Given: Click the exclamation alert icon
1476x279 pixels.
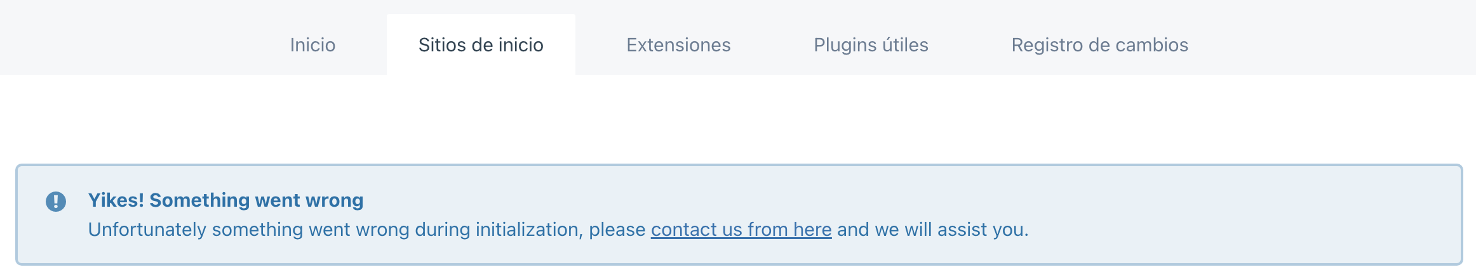Looking at the screenshot, I should tap(56, 202).
